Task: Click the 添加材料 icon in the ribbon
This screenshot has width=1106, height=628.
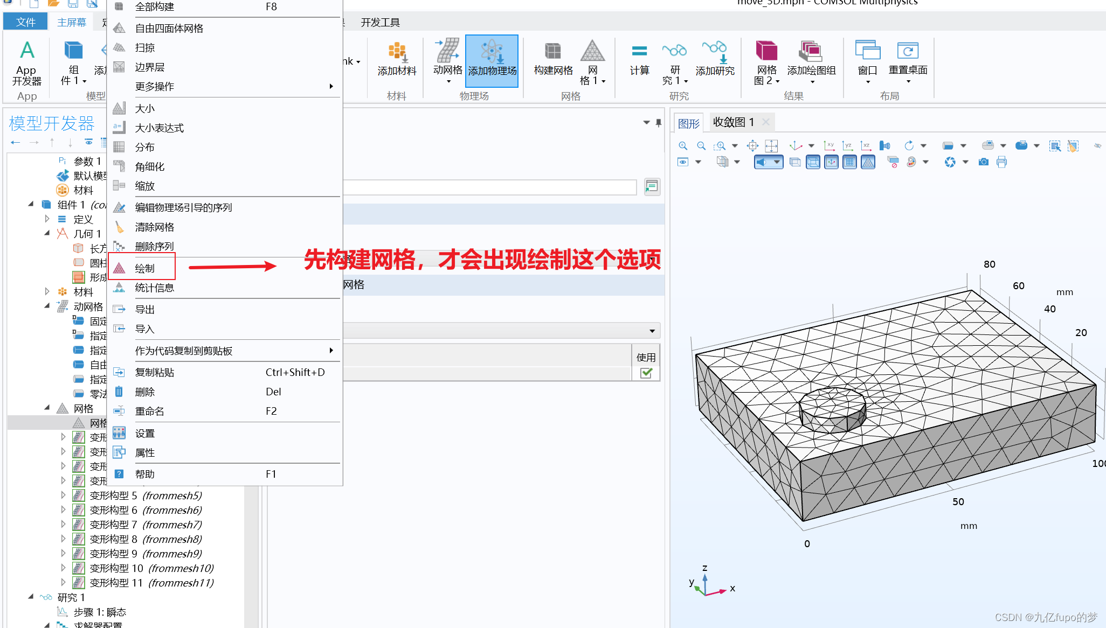Action: pyautogui.click(x=397, y=61)
